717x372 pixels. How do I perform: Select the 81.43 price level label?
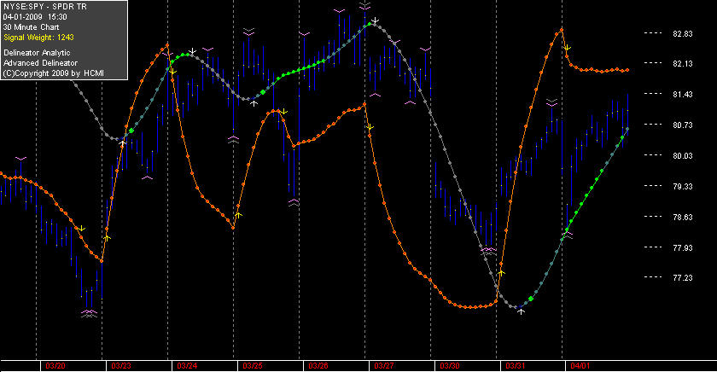coord(683,94)
